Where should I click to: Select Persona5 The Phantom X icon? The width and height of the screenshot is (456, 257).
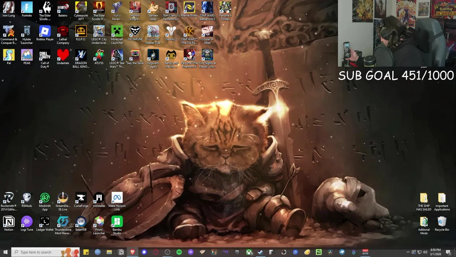(189, 59)
